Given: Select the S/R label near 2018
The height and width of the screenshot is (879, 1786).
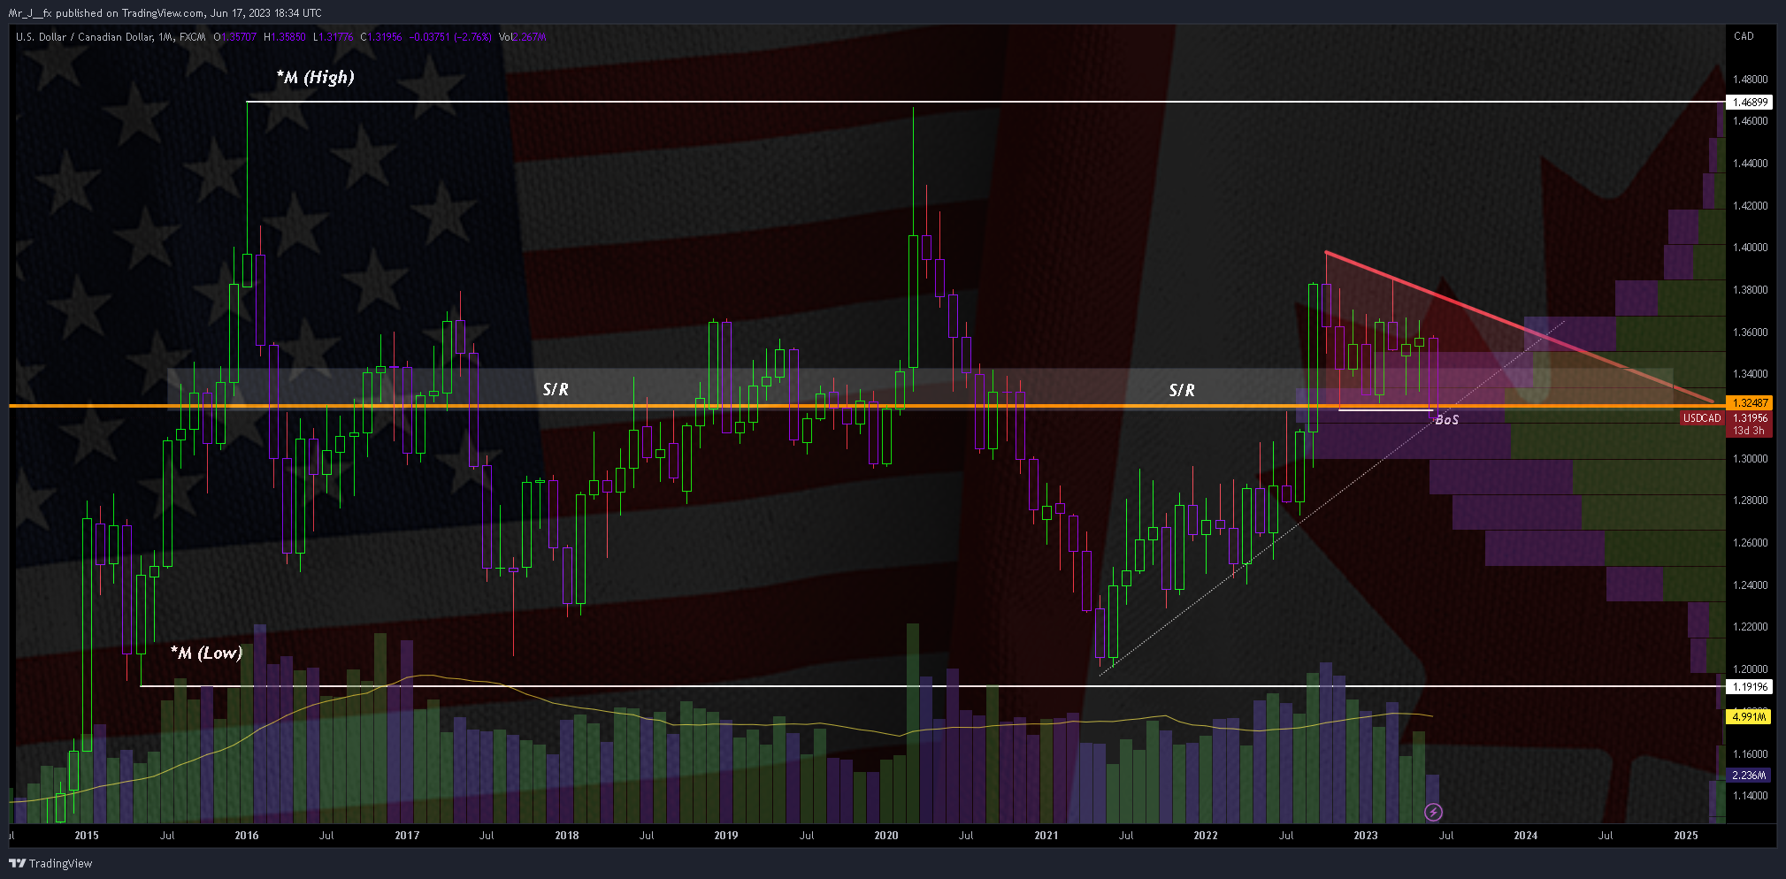Looking at the screenshot, I should 556,390.
